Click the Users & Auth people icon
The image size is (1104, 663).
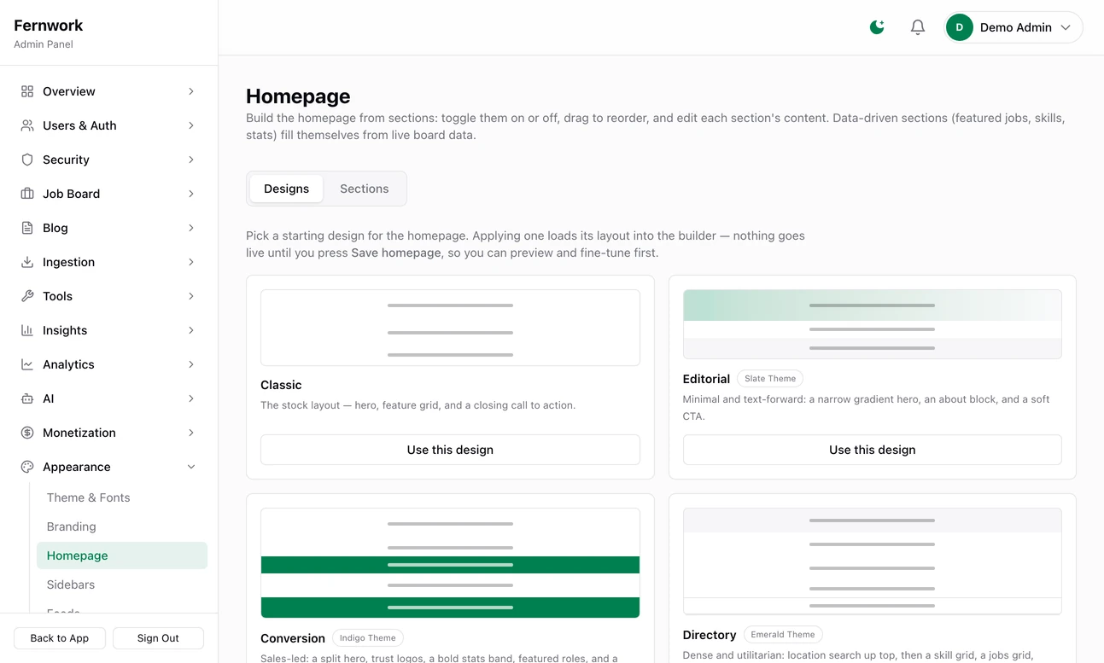(x=27, y=125)
